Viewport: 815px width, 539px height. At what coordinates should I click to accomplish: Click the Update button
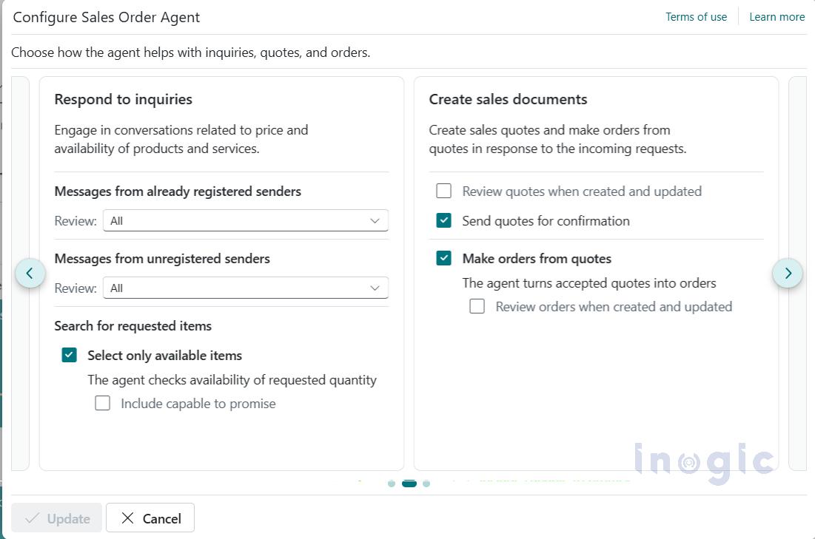[x=58, y=518]
